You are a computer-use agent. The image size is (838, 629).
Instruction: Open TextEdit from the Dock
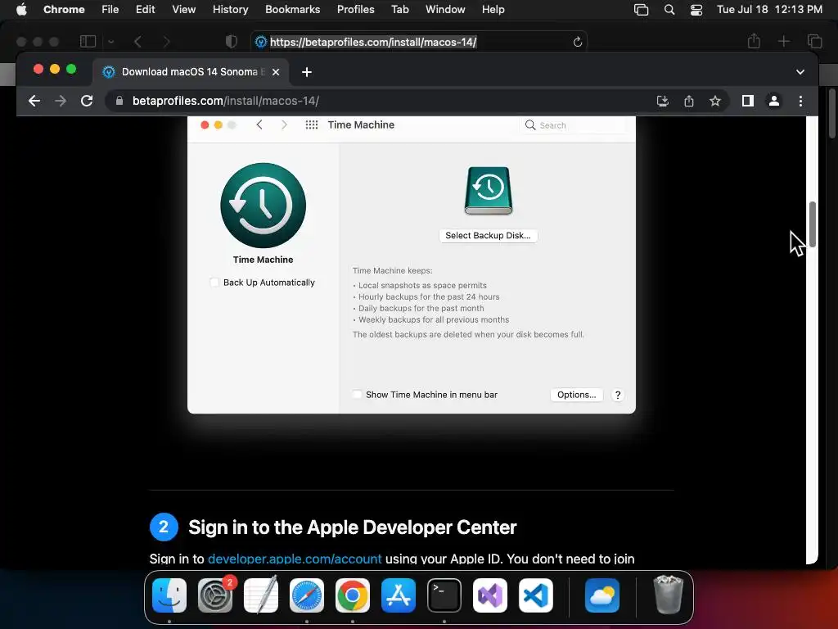click(261, 595)
